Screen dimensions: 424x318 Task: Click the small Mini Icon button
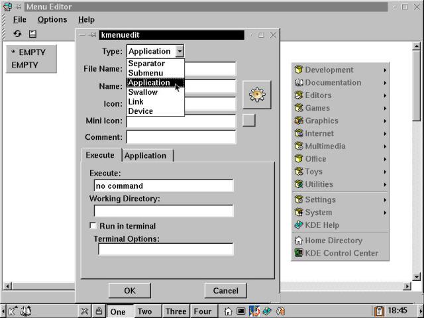click(248, 120)
